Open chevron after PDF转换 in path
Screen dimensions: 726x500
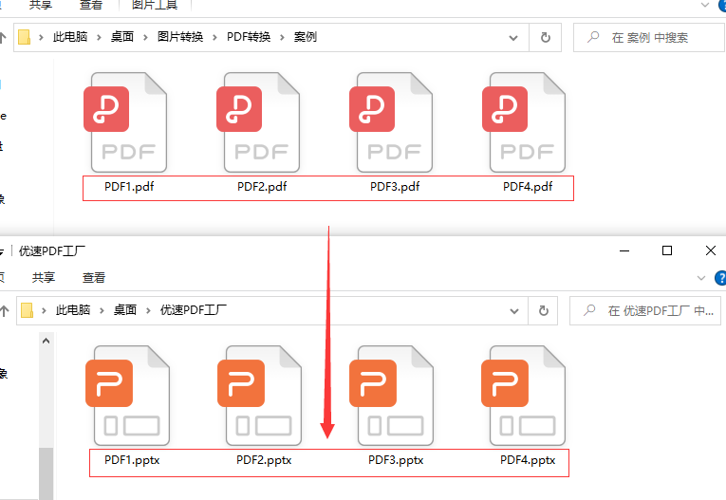click(x=282, y=38)
